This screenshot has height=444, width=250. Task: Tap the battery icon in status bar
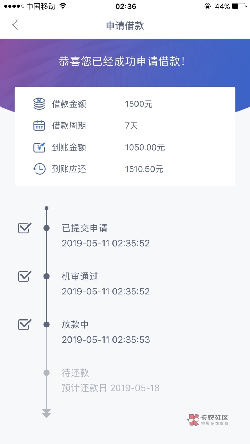(x=239, y=6)
